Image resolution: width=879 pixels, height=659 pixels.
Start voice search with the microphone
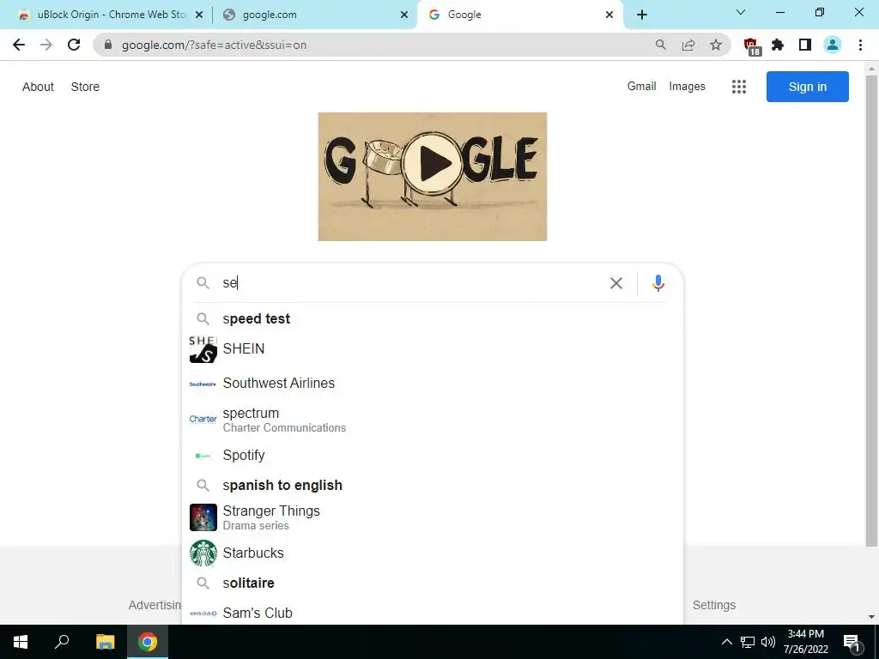pos(658,283)
